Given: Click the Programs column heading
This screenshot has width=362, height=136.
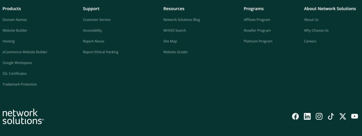Looking at the screenshot, I should point(254,9).
